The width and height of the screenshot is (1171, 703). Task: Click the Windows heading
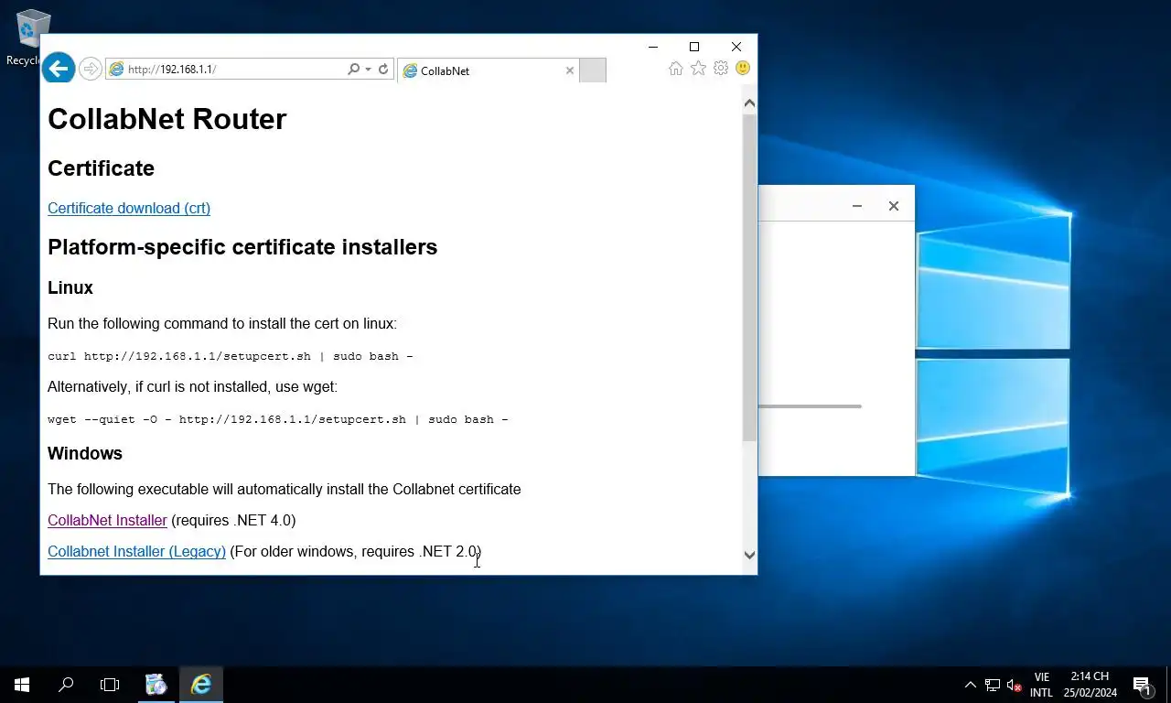(x=85, y=453)
